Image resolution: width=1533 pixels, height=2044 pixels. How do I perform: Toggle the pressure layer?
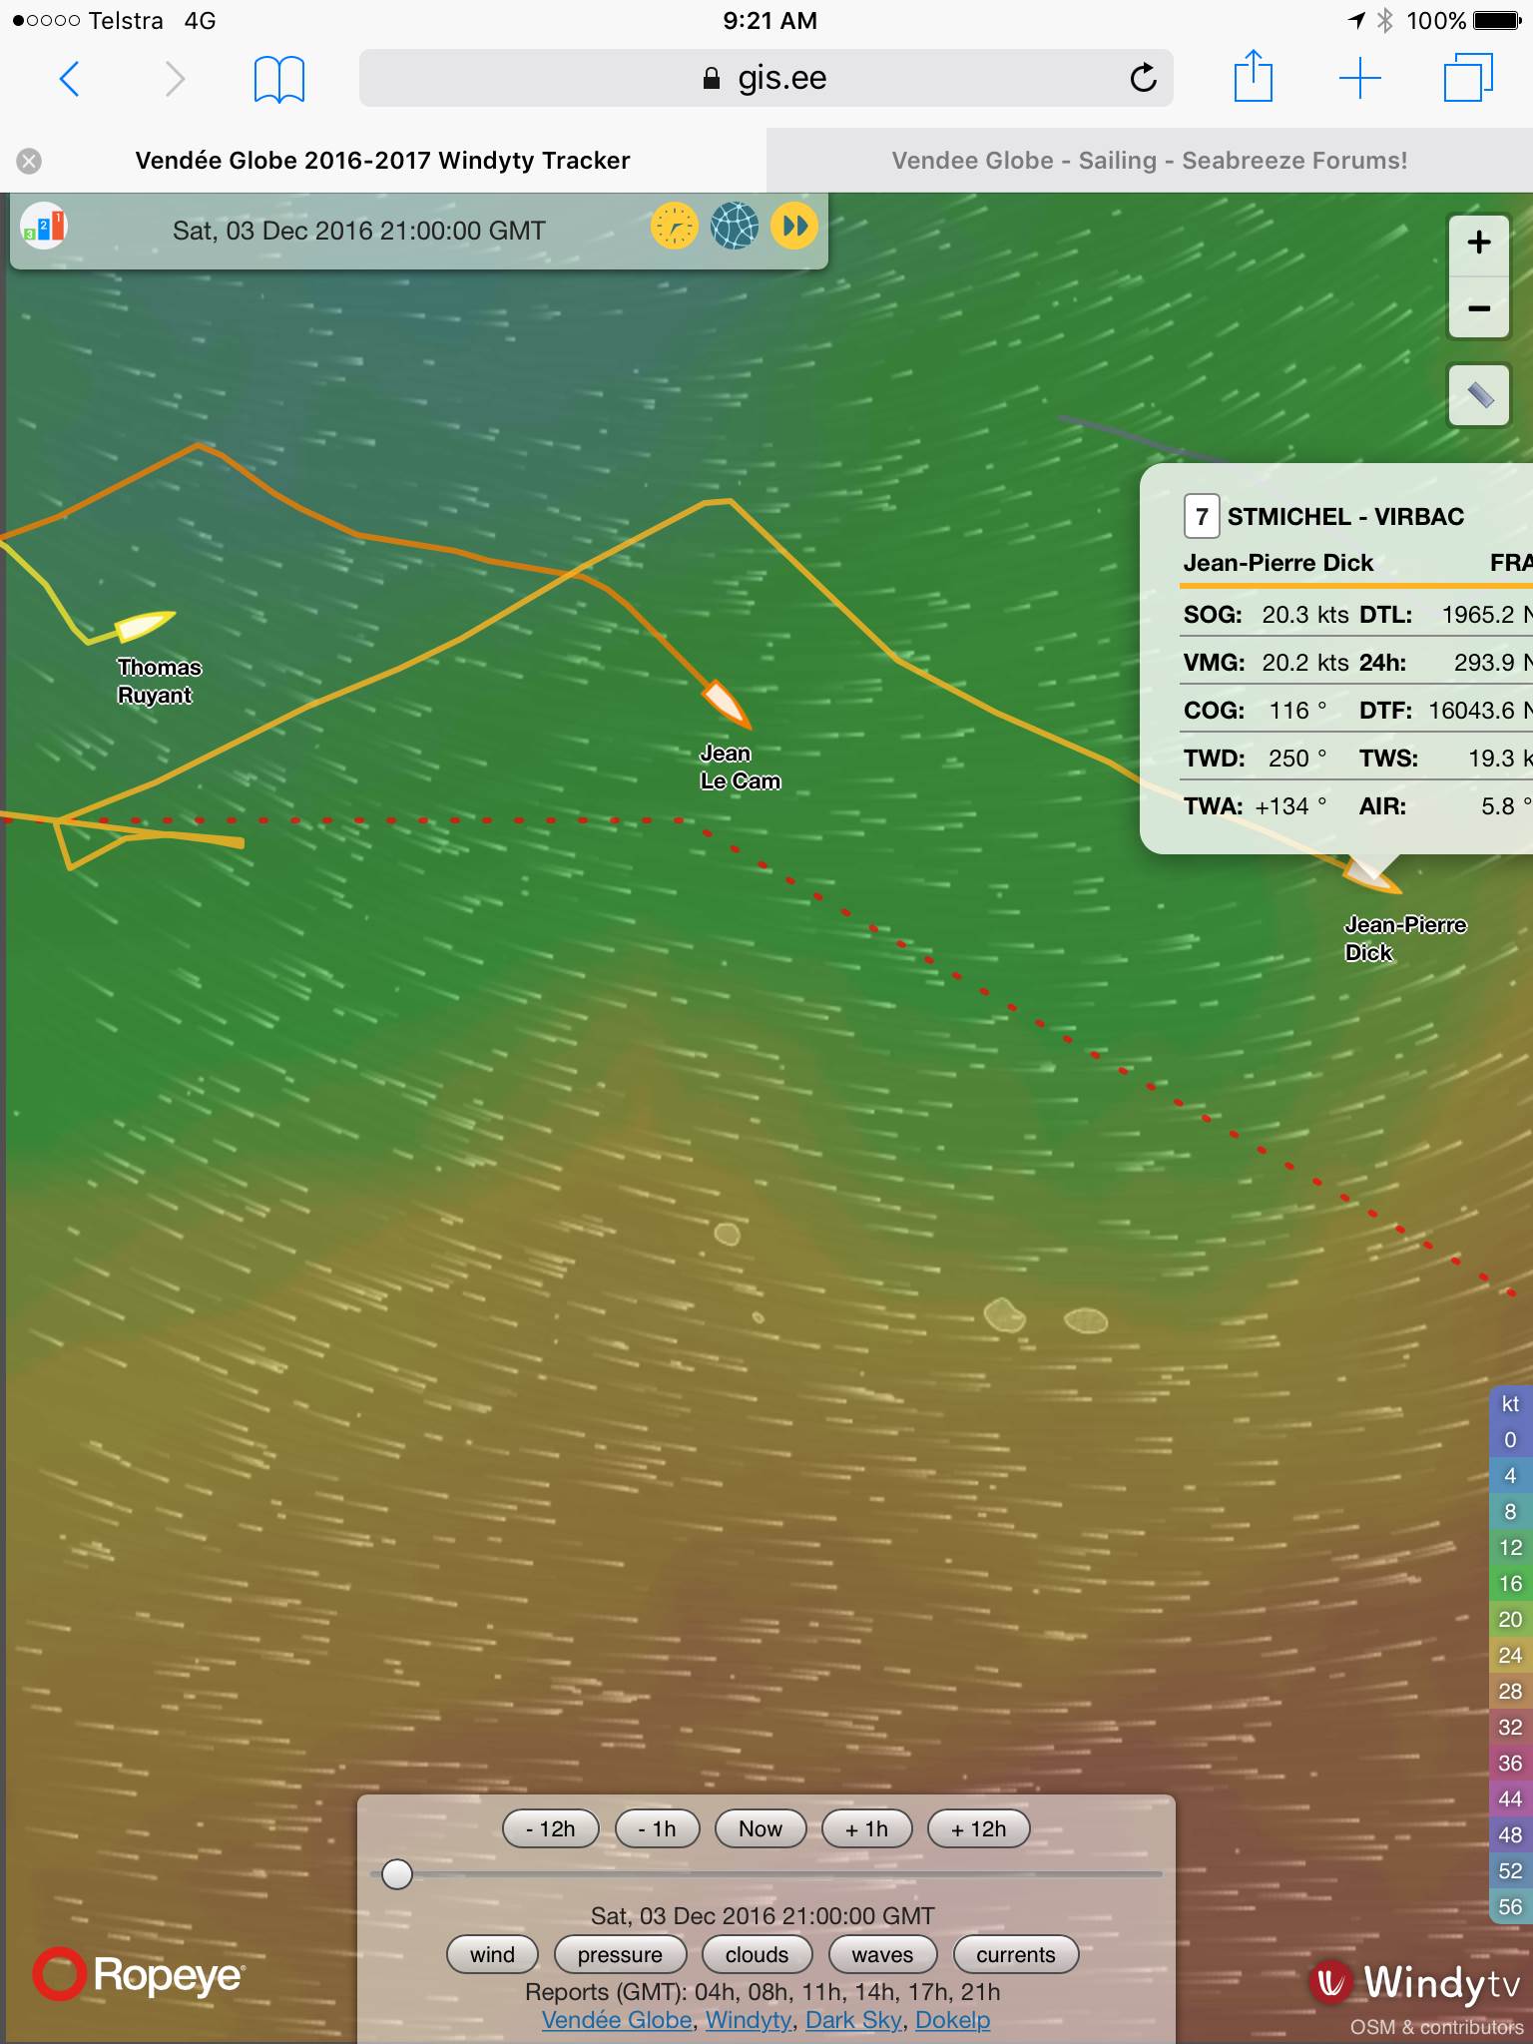619,1954
